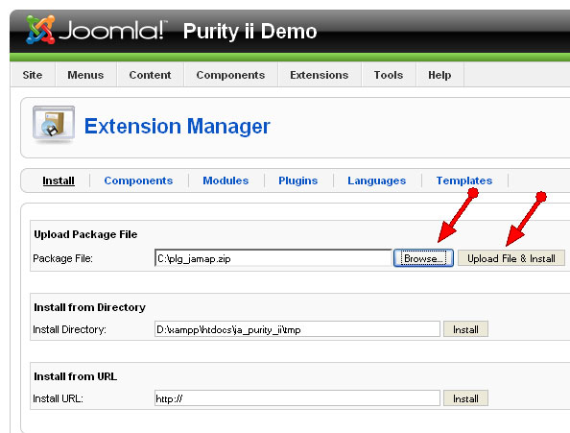Click the Extension Manager package icon
Viewport: 570px width, 433px height.
(54, 124)
